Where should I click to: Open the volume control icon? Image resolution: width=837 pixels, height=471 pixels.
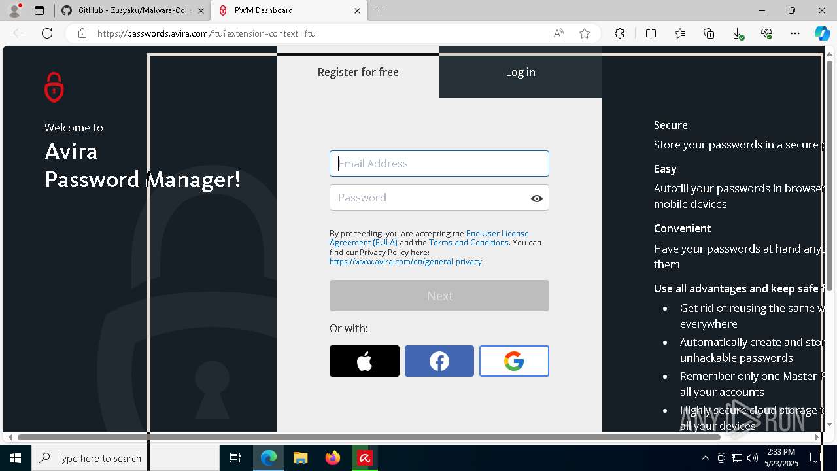click(752, 458)
